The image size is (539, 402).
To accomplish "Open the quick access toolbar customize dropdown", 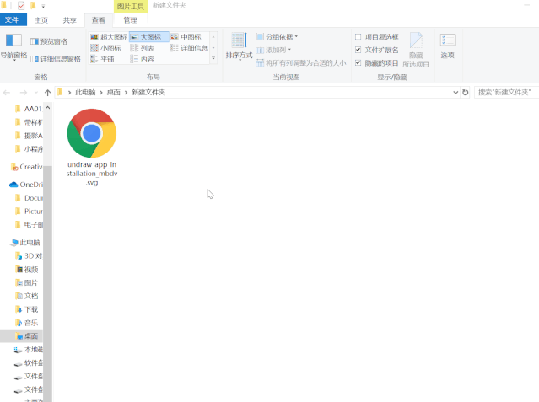I will point(43,6).
